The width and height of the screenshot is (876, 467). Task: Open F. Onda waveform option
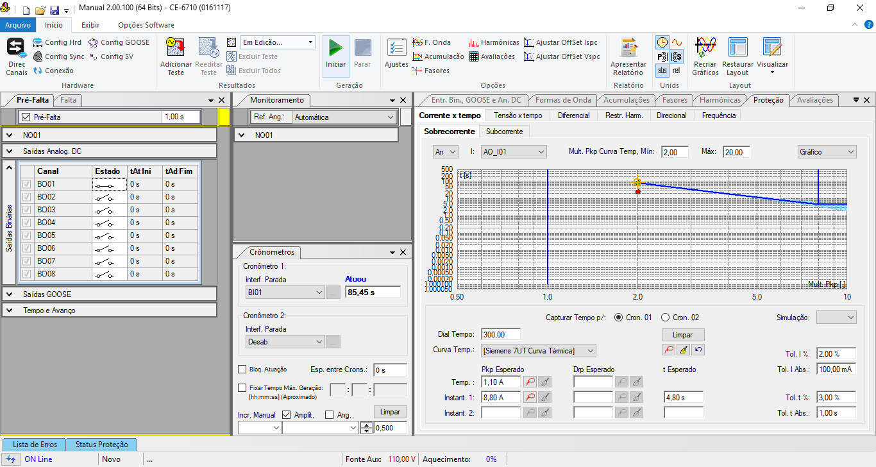point(432,42)
